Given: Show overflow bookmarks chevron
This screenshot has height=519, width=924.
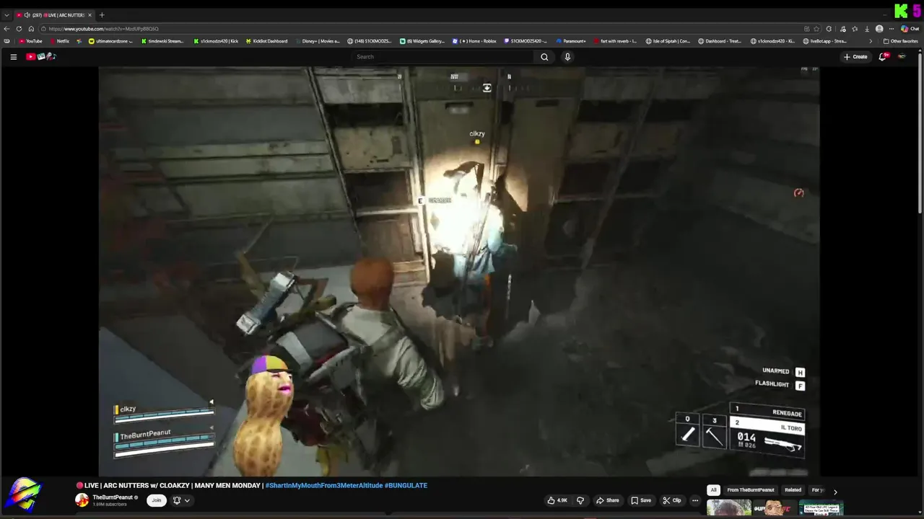Looking at the screenshot, I should (x=870, y=41).
